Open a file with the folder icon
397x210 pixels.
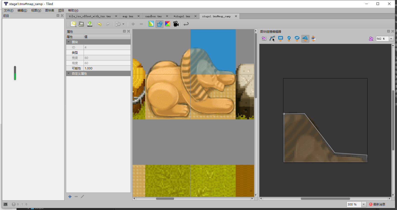point(81,24)
